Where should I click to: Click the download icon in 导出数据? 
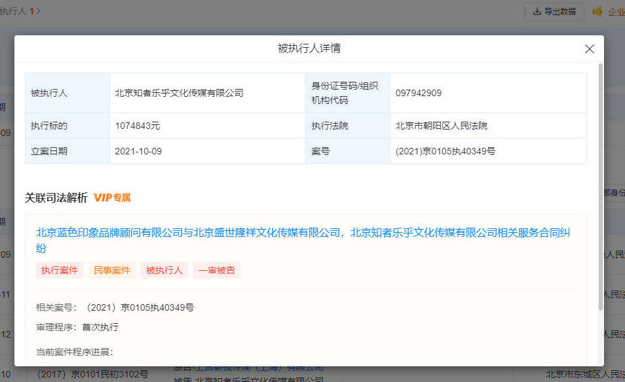tap(537, 12)
